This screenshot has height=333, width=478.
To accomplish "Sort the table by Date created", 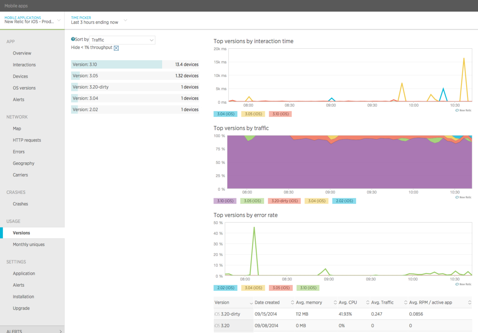I will click(x=274, y=302).
